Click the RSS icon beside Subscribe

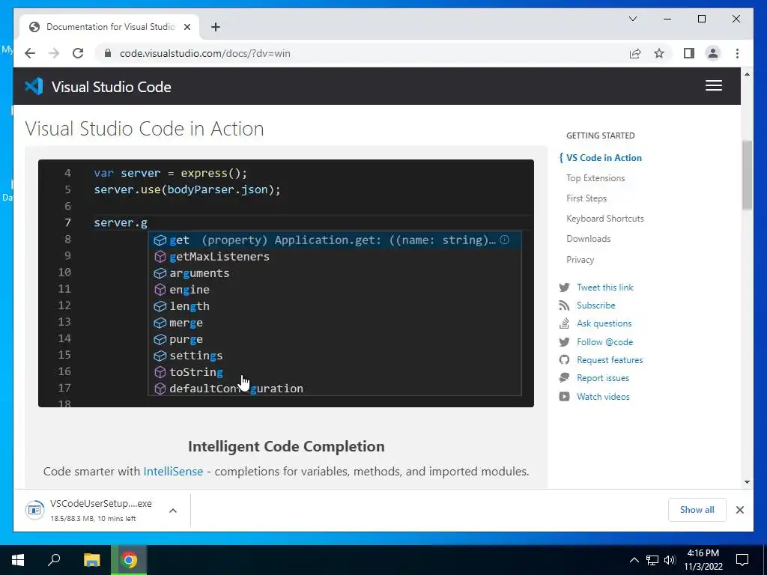point(564,305)
